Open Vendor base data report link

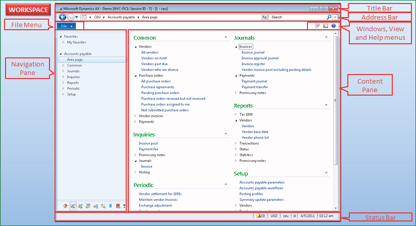[x=254, y=132]
